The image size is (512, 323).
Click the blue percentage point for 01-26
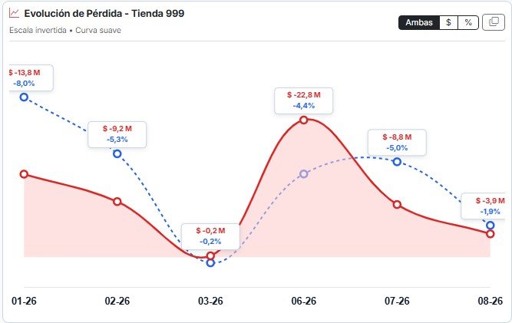[24, 97]
